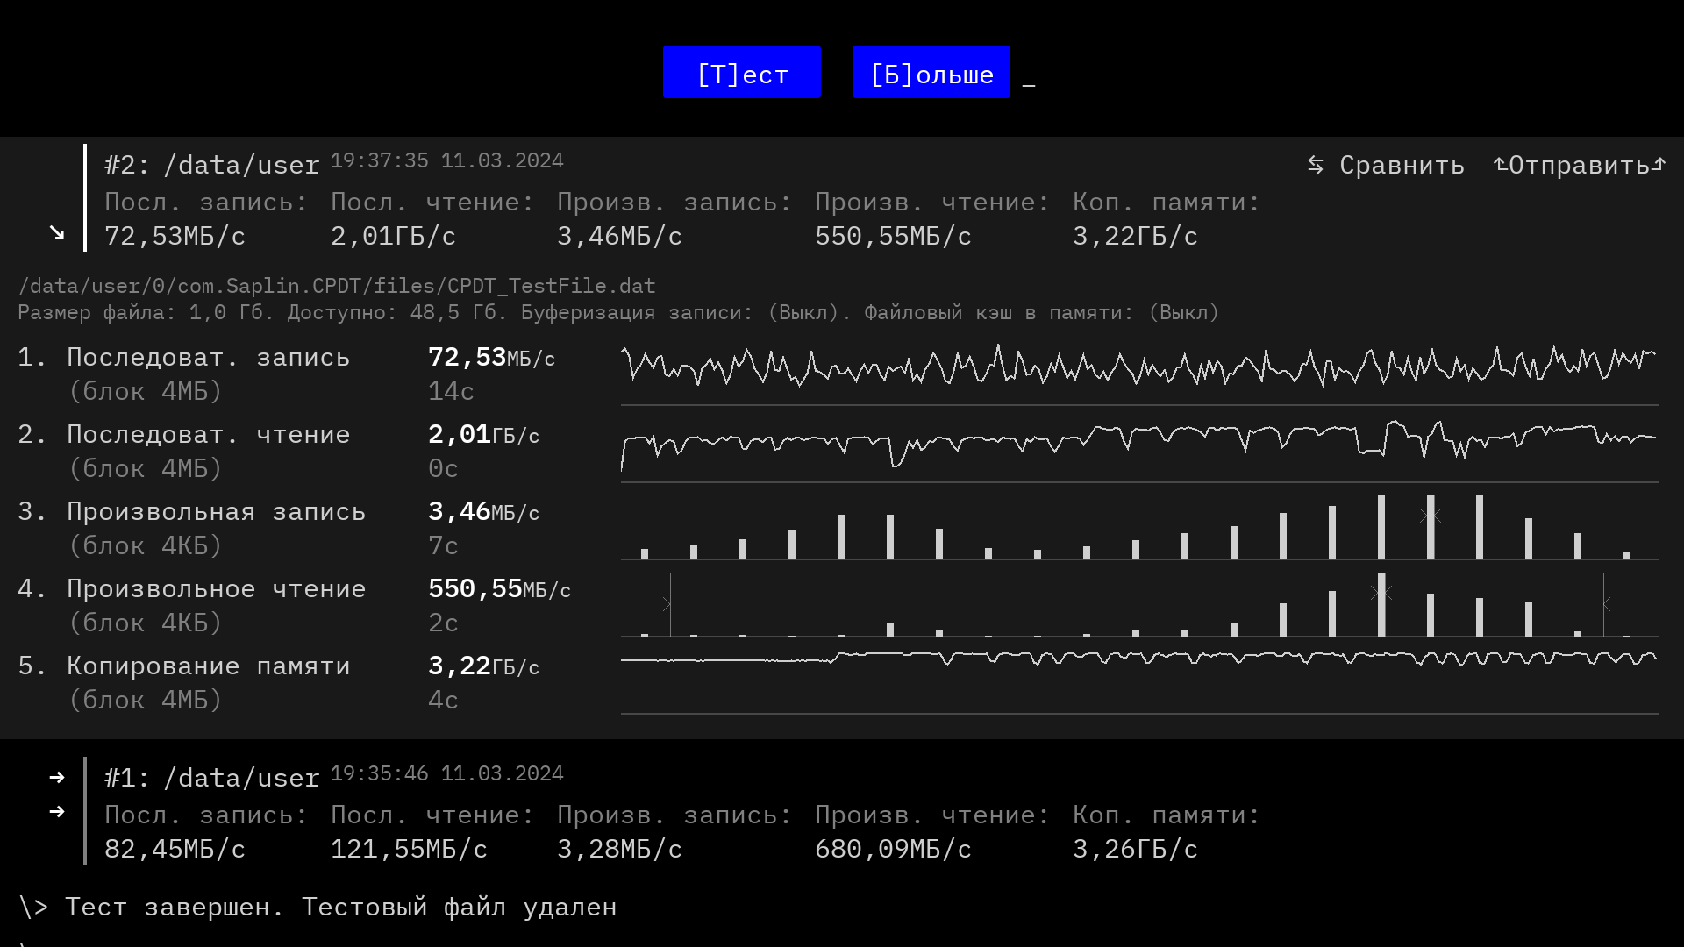Click the X marker on random read chart

(1381, 593)
